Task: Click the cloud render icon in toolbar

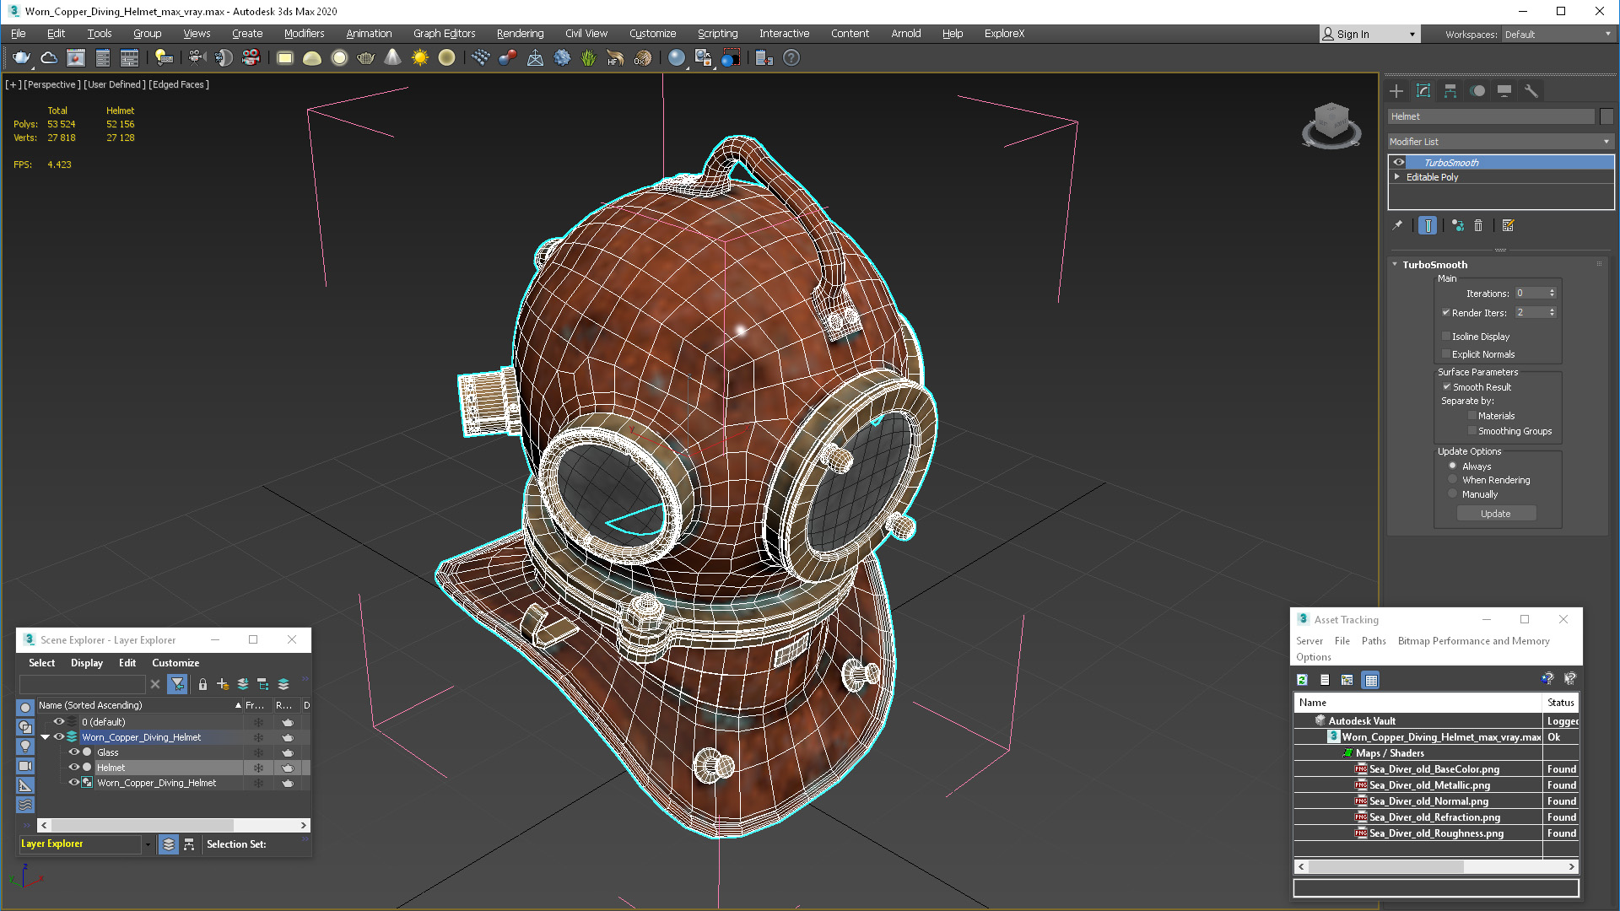Action: (49, 57)
